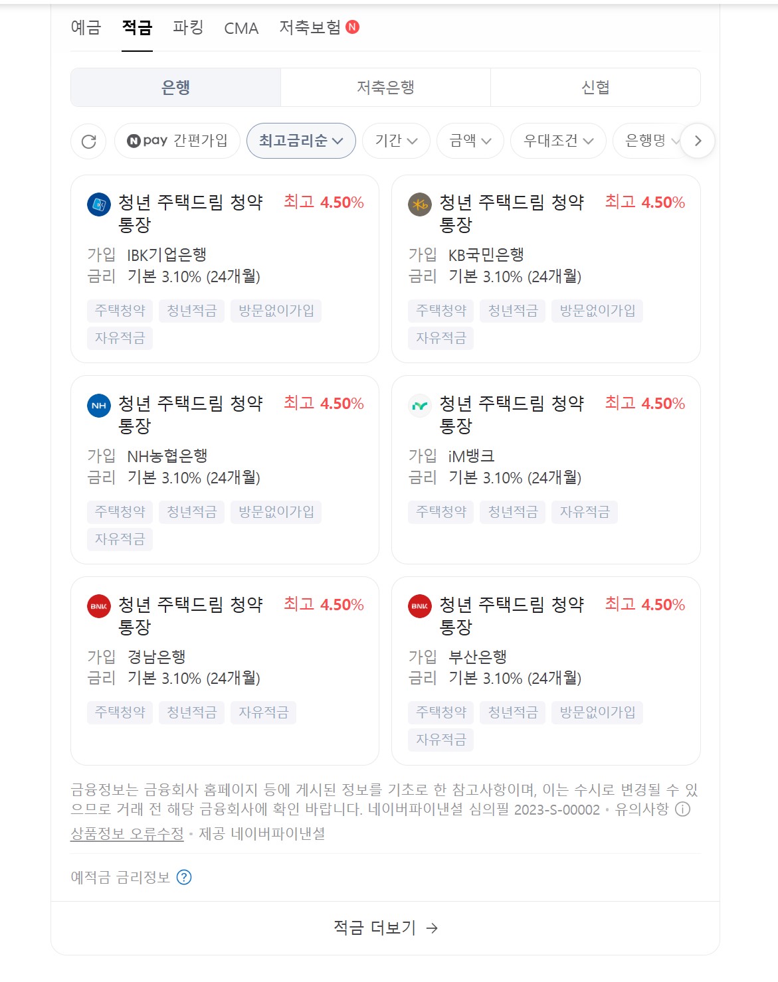Open the 저축보험 tab
Screen dimensions: 778x982
[308, 29]
